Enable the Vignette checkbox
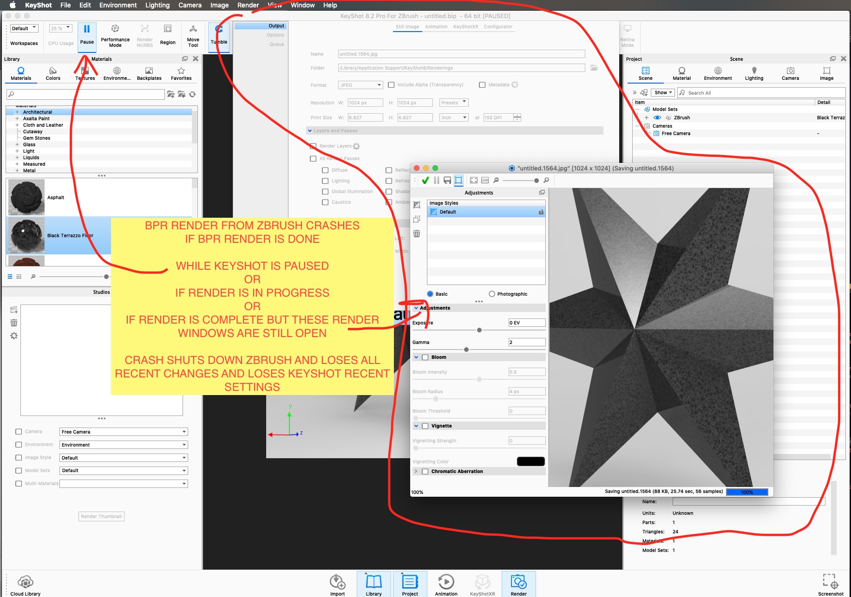Screen dimensions: 851x597 pos(425,426)
